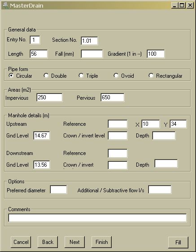
Task: Click into the Section No. field
Action: click(x=89, y=41)
